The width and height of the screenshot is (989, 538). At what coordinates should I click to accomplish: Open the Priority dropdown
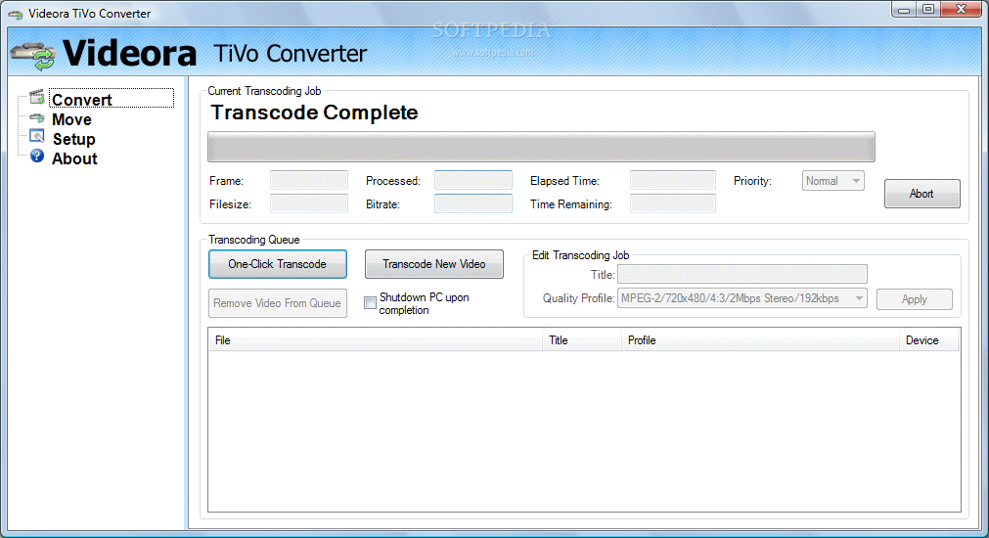tap(832, 181)
